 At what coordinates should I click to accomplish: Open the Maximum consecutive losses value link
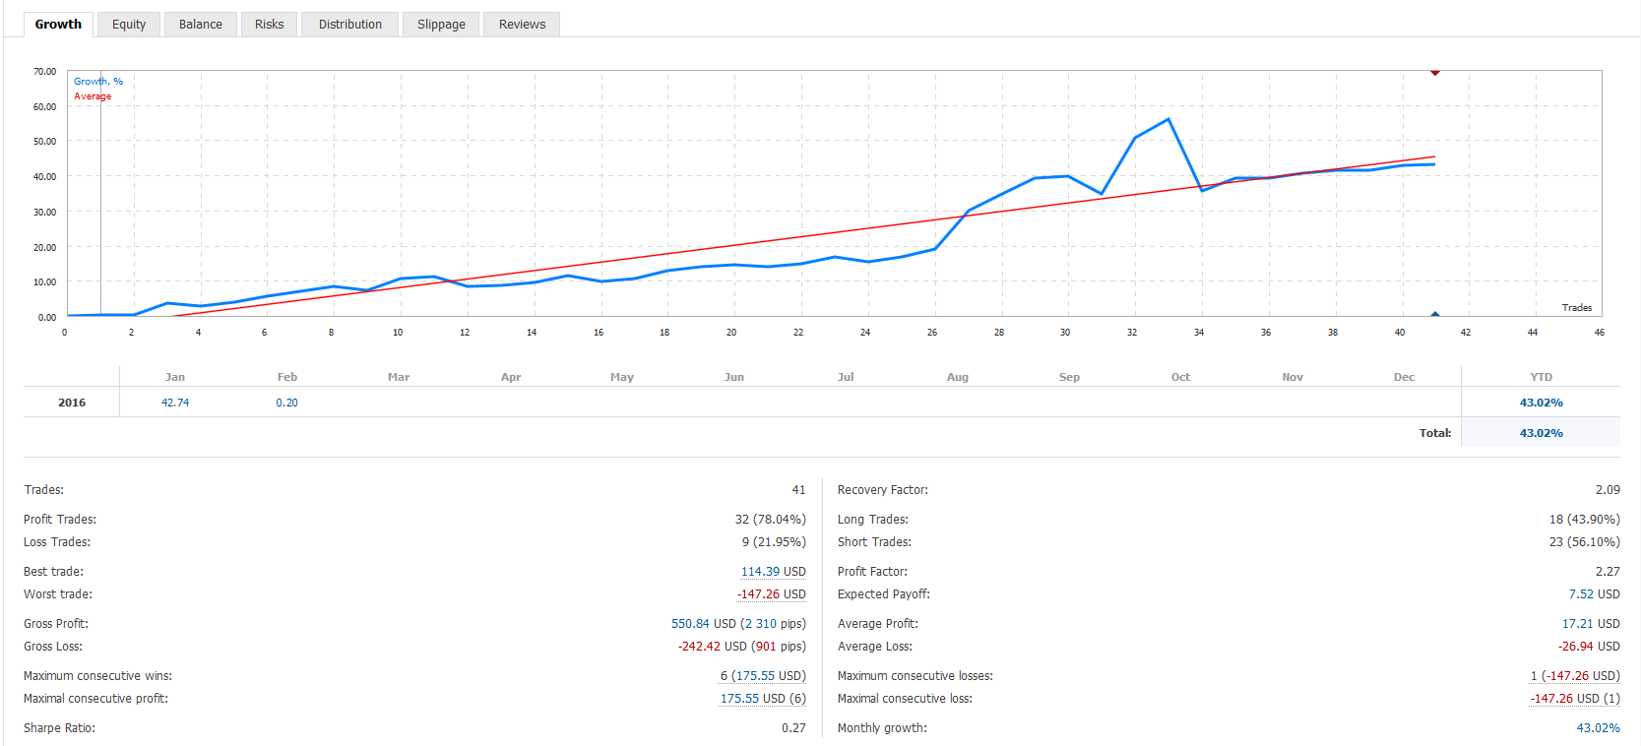point(1575,676)
